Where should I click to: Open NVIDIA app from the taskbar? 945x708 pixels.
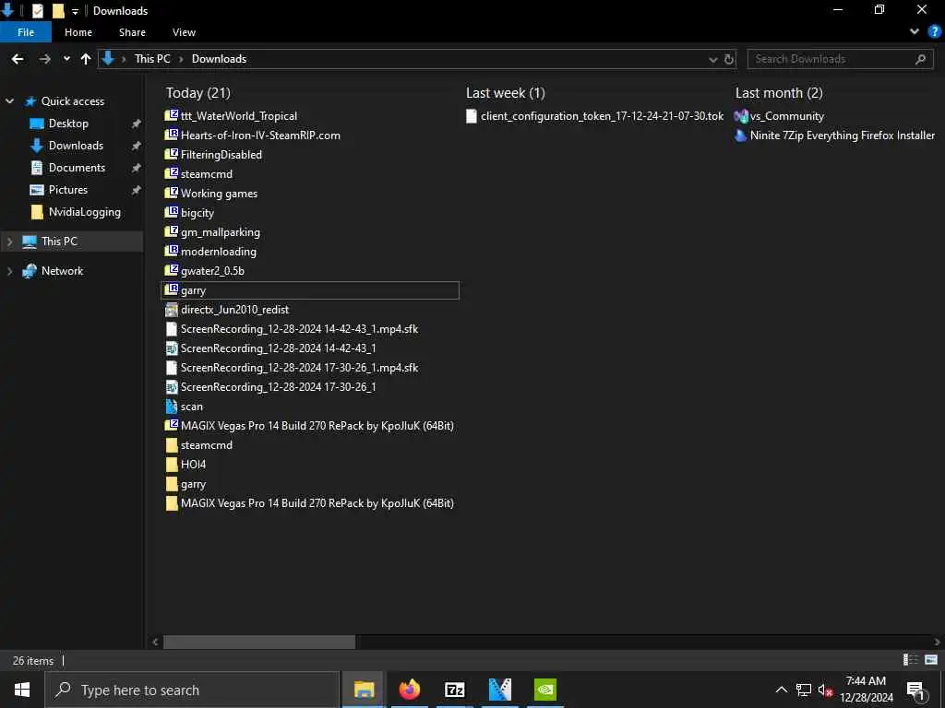pos(544,690)
